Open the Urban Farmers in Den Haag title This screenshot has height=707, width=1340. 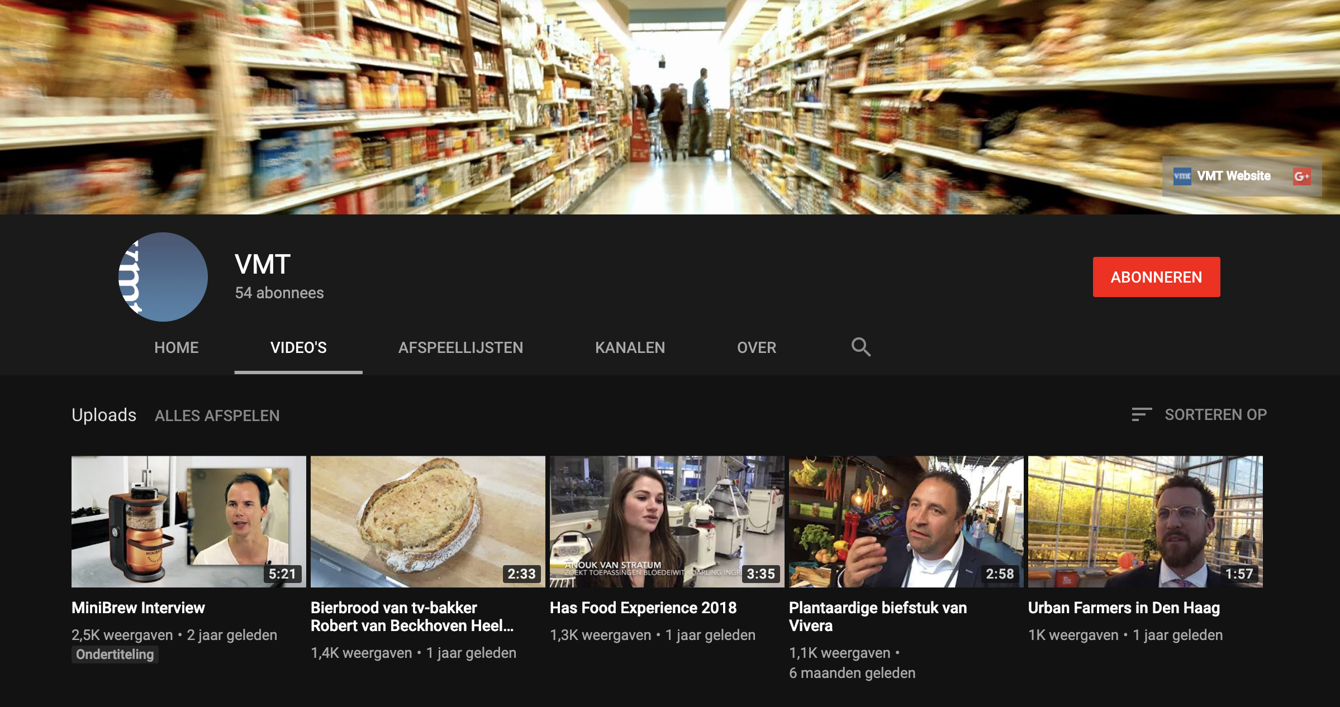pos(1123,608)
